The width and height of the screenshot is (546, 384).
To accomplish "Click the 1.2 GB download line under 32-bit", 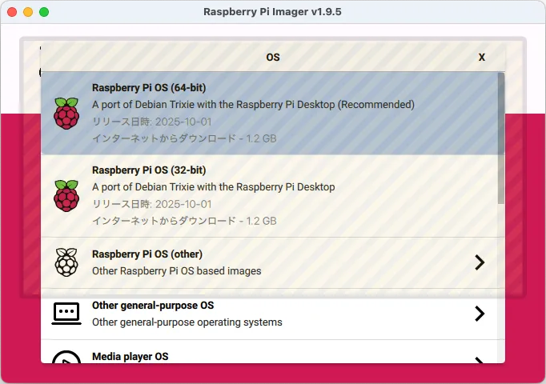I will 184,221.
